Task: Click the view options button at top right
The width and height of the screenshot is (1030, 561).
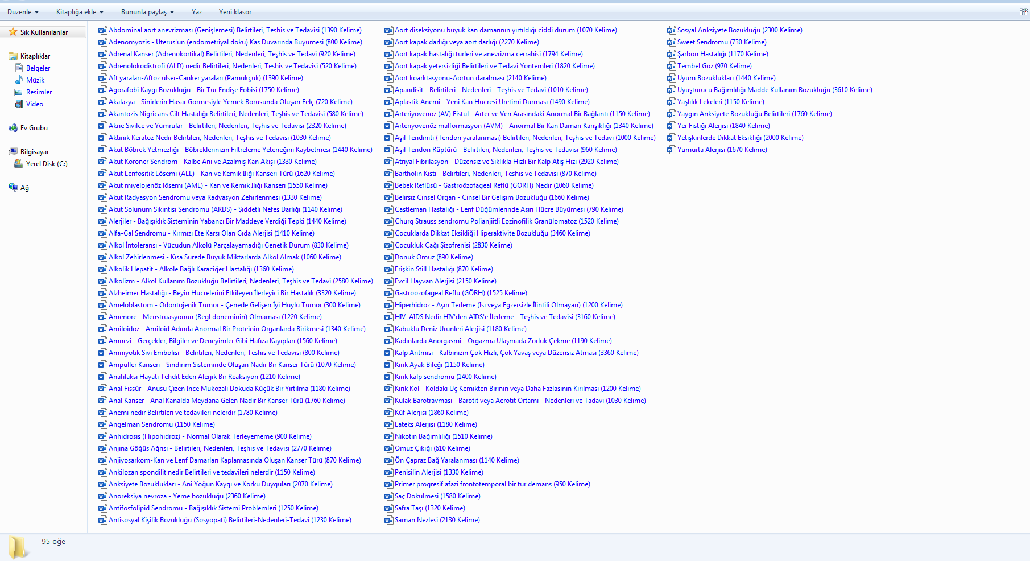Action: (x=1024, y=11)
